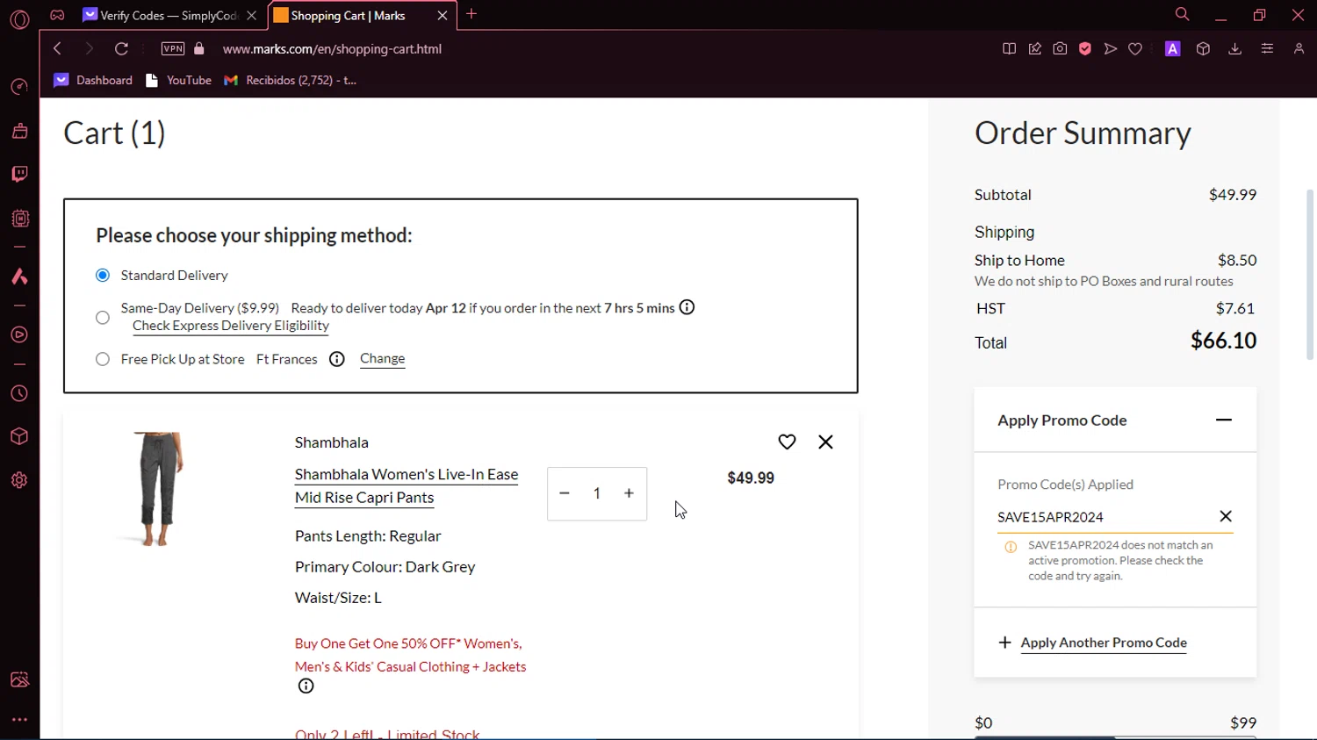This screenshot has height=740, width=1317.
Task: Decrease item quantity with minus button
Action: click(x=565, y=493)
